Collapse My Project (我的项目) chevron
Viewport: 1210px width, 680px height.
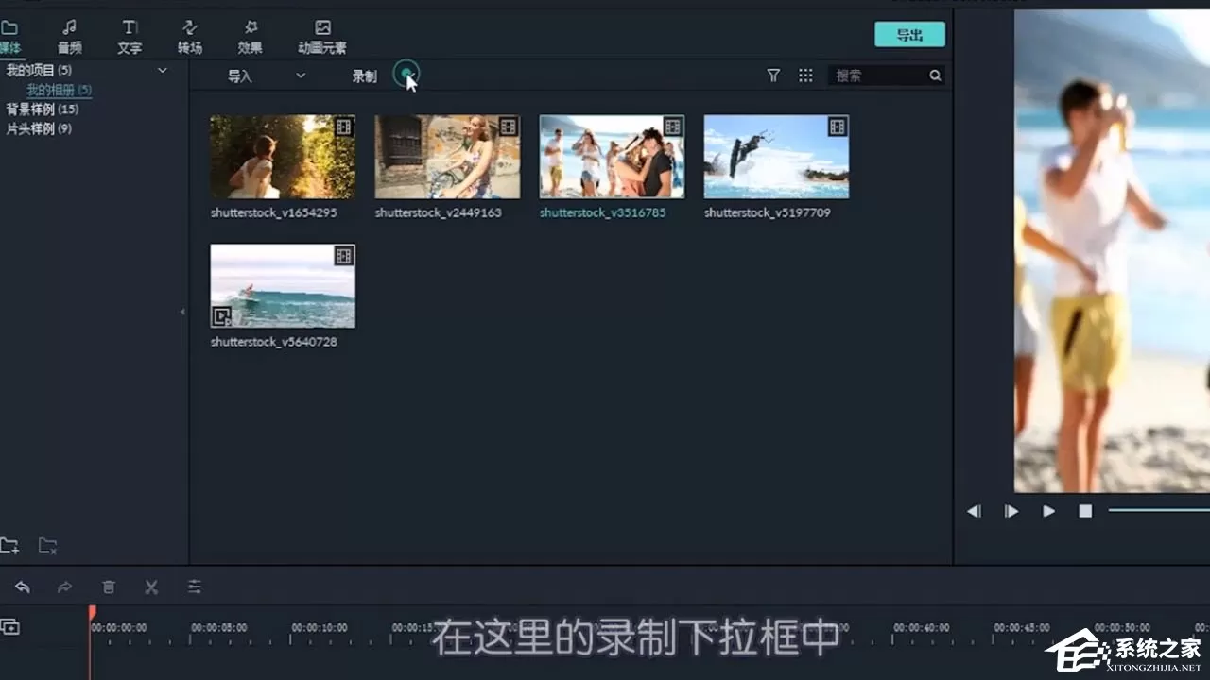tap(162, 71)
